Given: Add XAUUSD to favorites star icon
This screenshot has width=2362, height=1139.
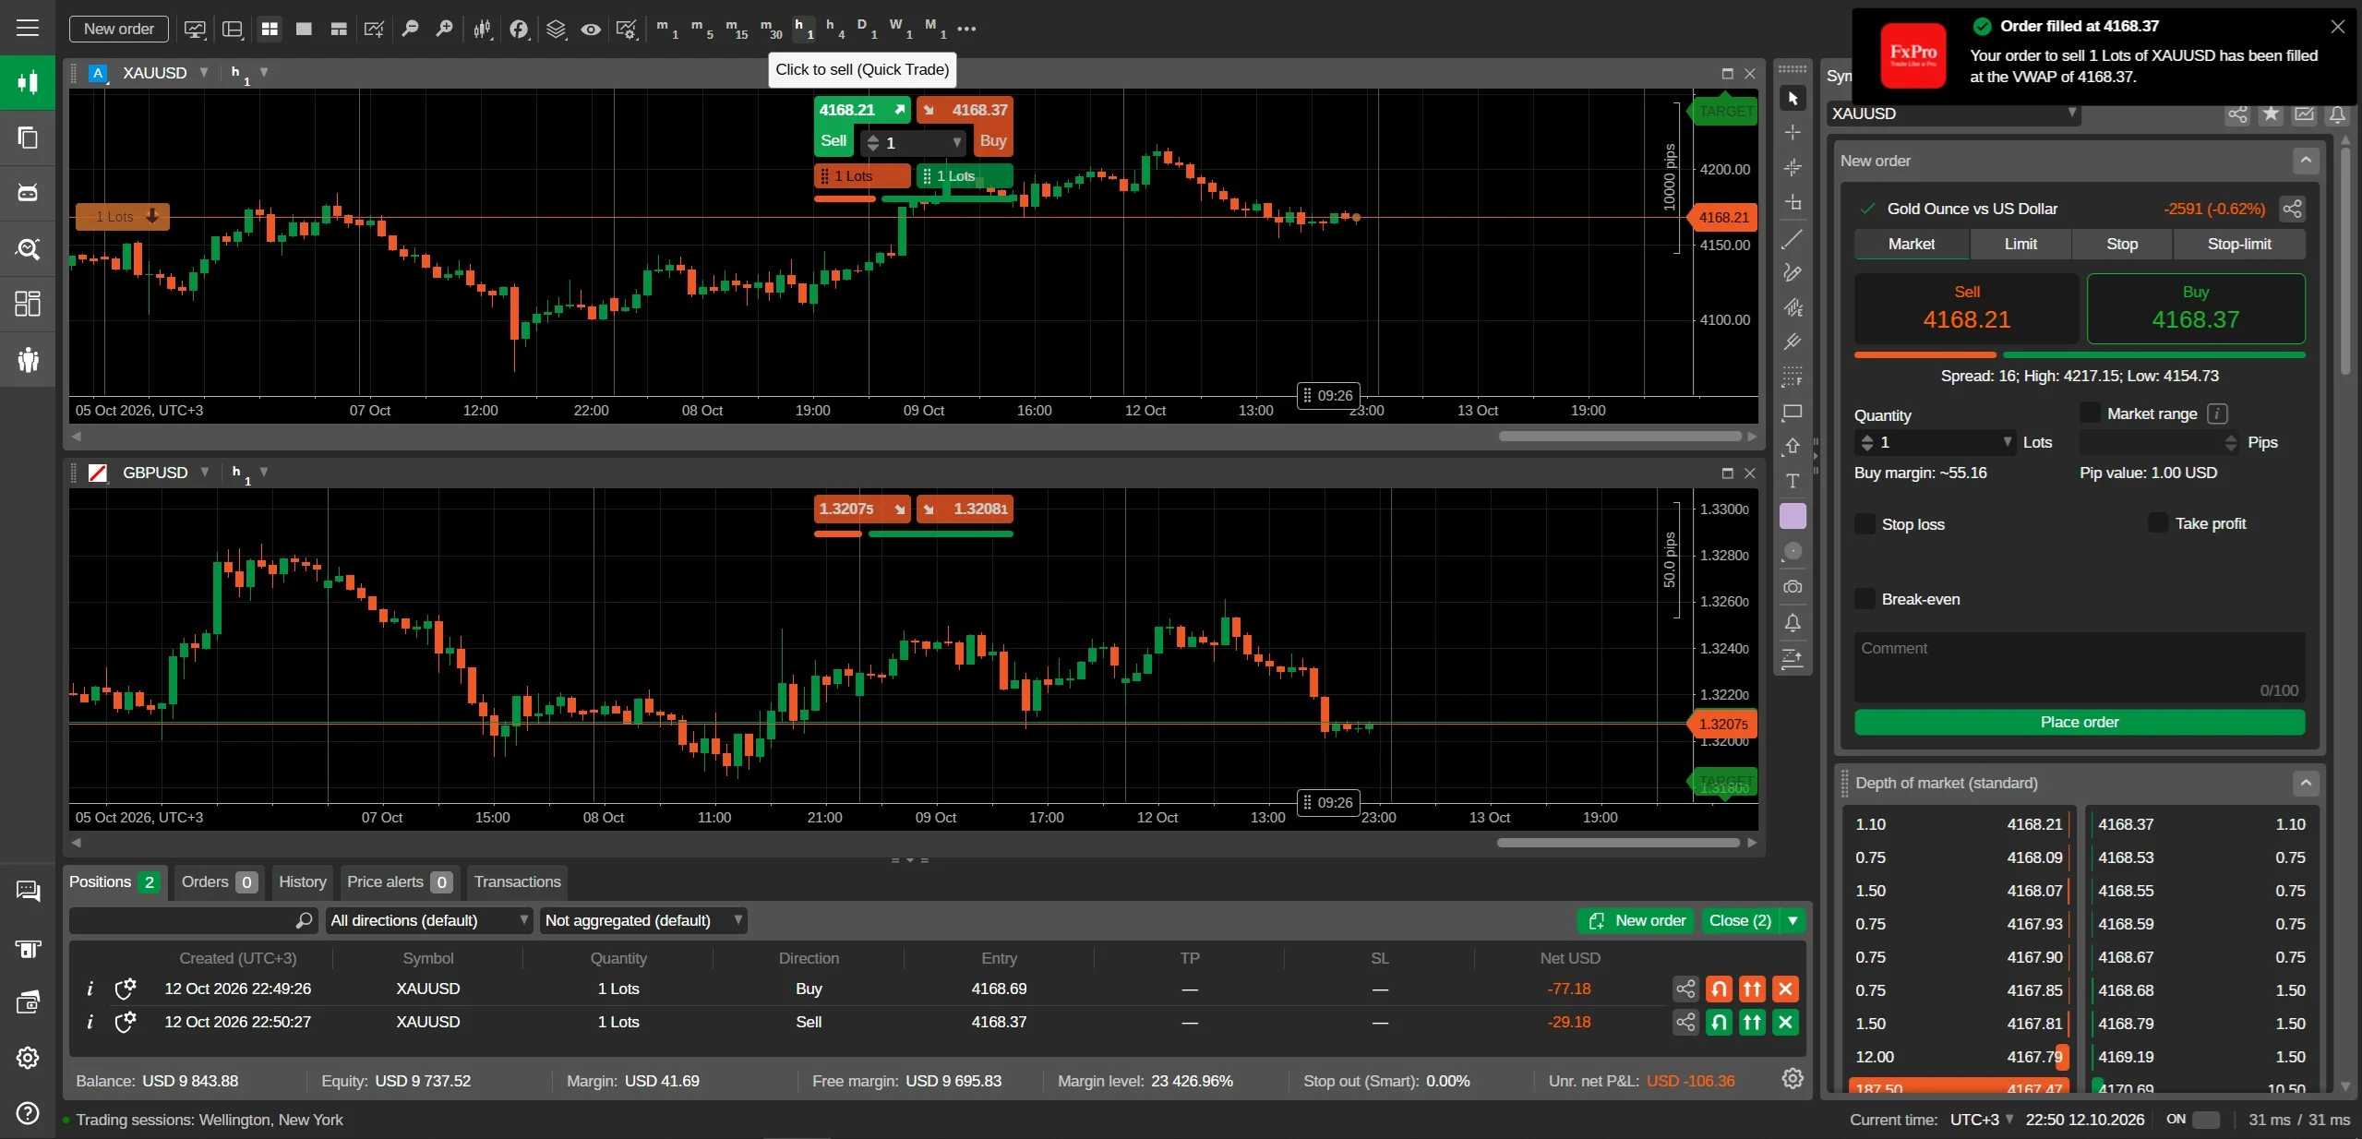Looking at the screenshot, I should click(2271, 114).
